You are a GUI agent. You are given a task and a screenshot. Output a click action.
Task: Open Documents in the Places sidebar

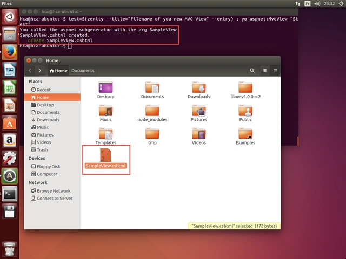52,112
